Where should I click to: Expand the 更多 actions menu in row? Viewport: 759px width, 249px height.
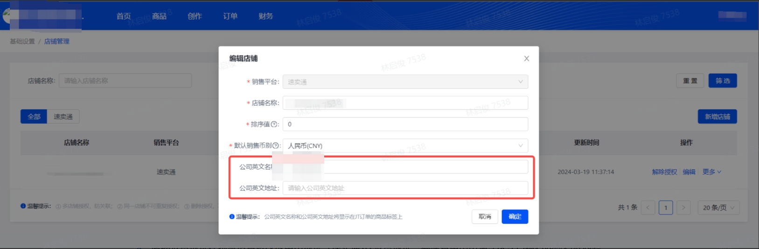click(x=711, y=172)
